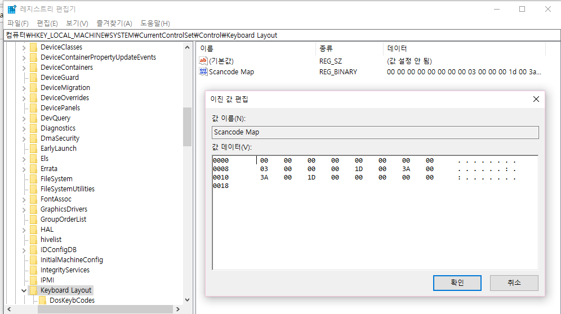Select the Scancode Map value name

pyautogui.click(x=231, y=72)
